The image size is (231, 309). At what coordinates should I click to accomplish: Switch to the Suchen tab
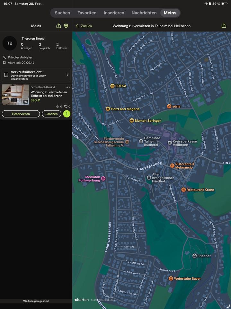point(62,13)
